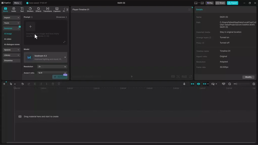Click the shield marker icon
This screenshot has height=145, width=258.
(59, 84)
